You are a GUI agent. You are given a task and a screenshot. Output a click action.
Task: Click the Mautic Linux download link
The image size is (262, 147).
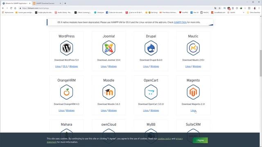(188, 66)
